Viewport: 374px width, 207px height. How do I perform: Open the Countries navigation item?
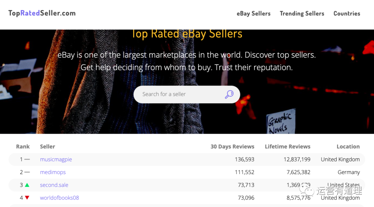point(347,13)
